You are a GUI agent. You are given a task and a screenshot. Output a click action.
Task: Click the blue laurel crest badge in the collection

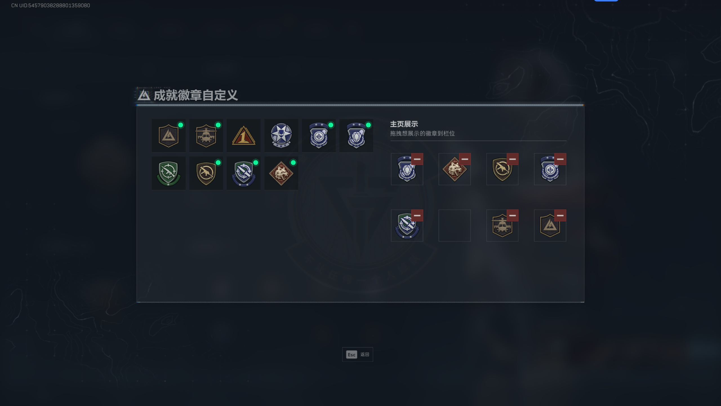pyautogui.click(x=319, y=136)
